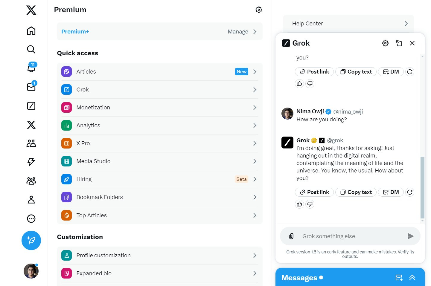Open Messages envelope icon in sidebar

[31, 86]
